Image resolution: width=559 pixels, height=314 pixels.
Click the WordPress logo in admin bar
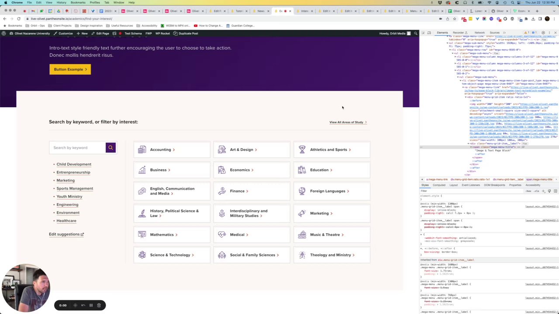tap(4, 34)
